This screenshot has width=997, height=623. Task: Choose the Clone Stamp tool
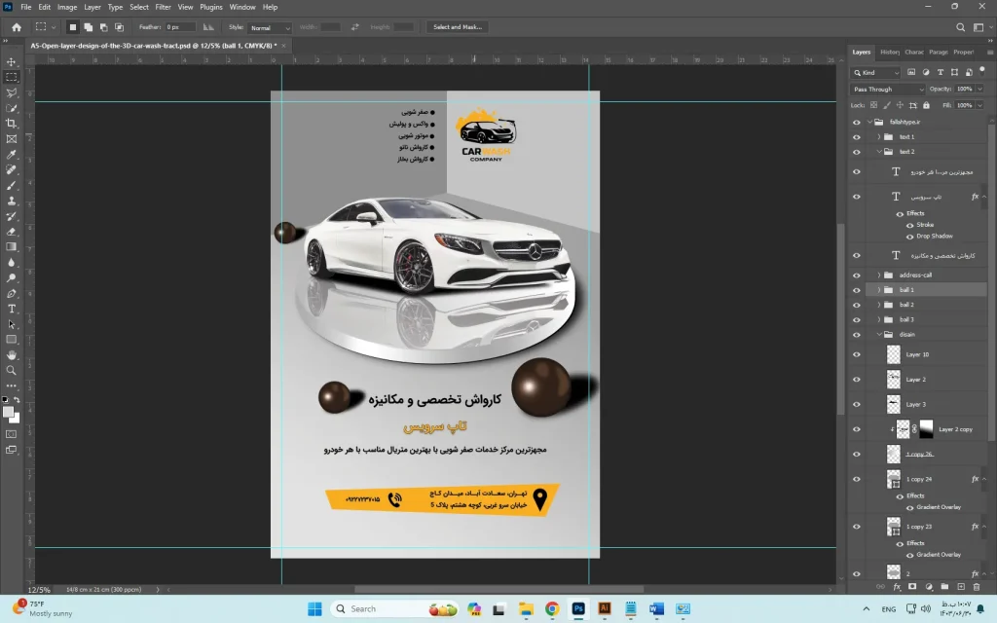pyautogui.click(x=12, y=201)
